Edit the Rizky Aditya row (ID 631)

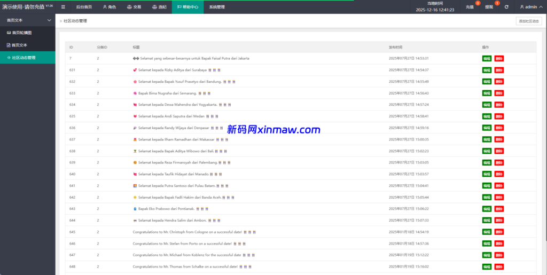coord(487,70)
